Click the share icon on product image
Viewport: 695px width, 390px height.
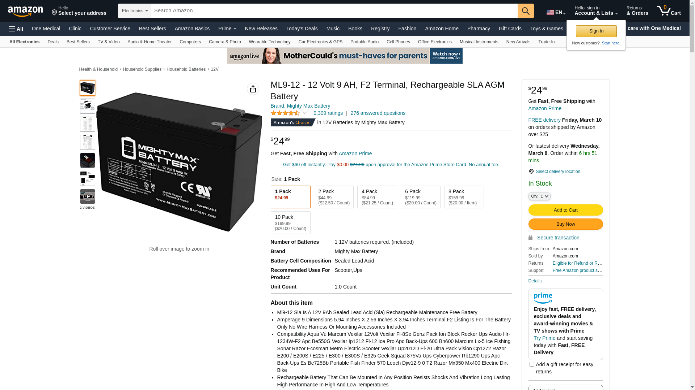tap(253, 89)
